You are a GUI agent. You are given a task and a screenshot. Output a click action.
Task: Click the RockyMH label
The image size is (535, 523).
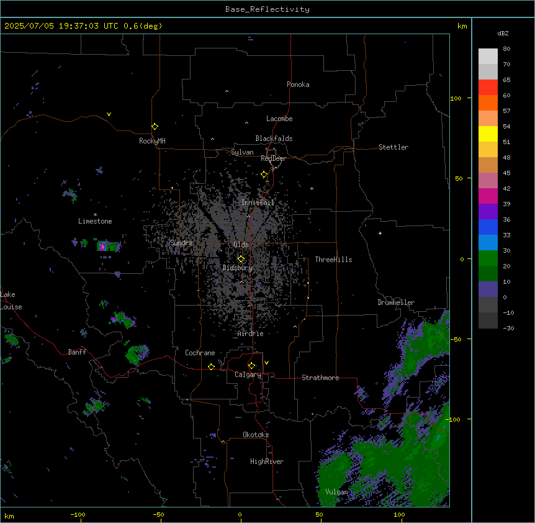(152, 141)
